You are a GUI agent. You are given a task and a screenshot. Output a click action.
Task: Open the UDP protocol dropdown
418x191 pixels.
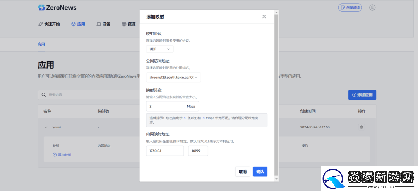click(160, 49)
